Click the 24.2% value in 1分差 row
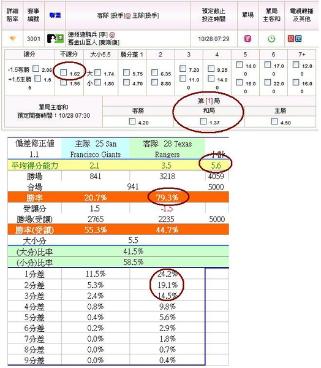The height and width of the screenshot is (368, 321). click(x=167, y=274)
